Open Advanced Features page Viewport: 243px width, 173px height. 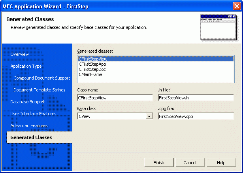tap(29, 125)
